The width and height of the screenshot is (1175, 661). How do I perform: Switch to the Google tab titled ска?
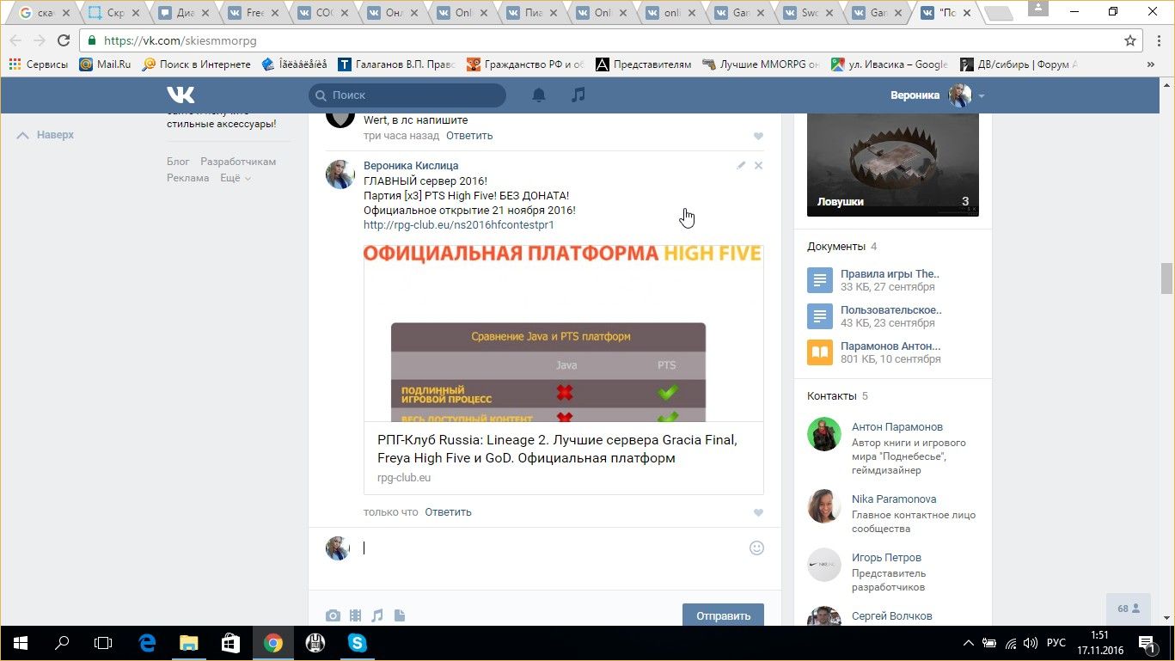pyautogui.click(x=43, y=13)
